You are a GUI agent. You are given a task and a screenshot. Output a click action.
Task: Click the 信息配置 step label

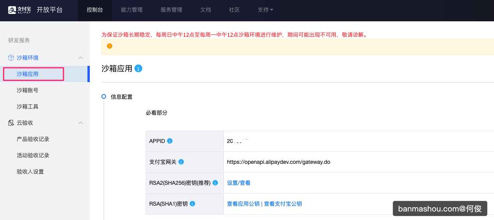122,97
